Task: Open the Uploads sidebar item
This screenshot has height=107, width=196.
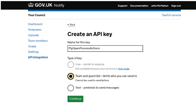Action: (33, 35)
